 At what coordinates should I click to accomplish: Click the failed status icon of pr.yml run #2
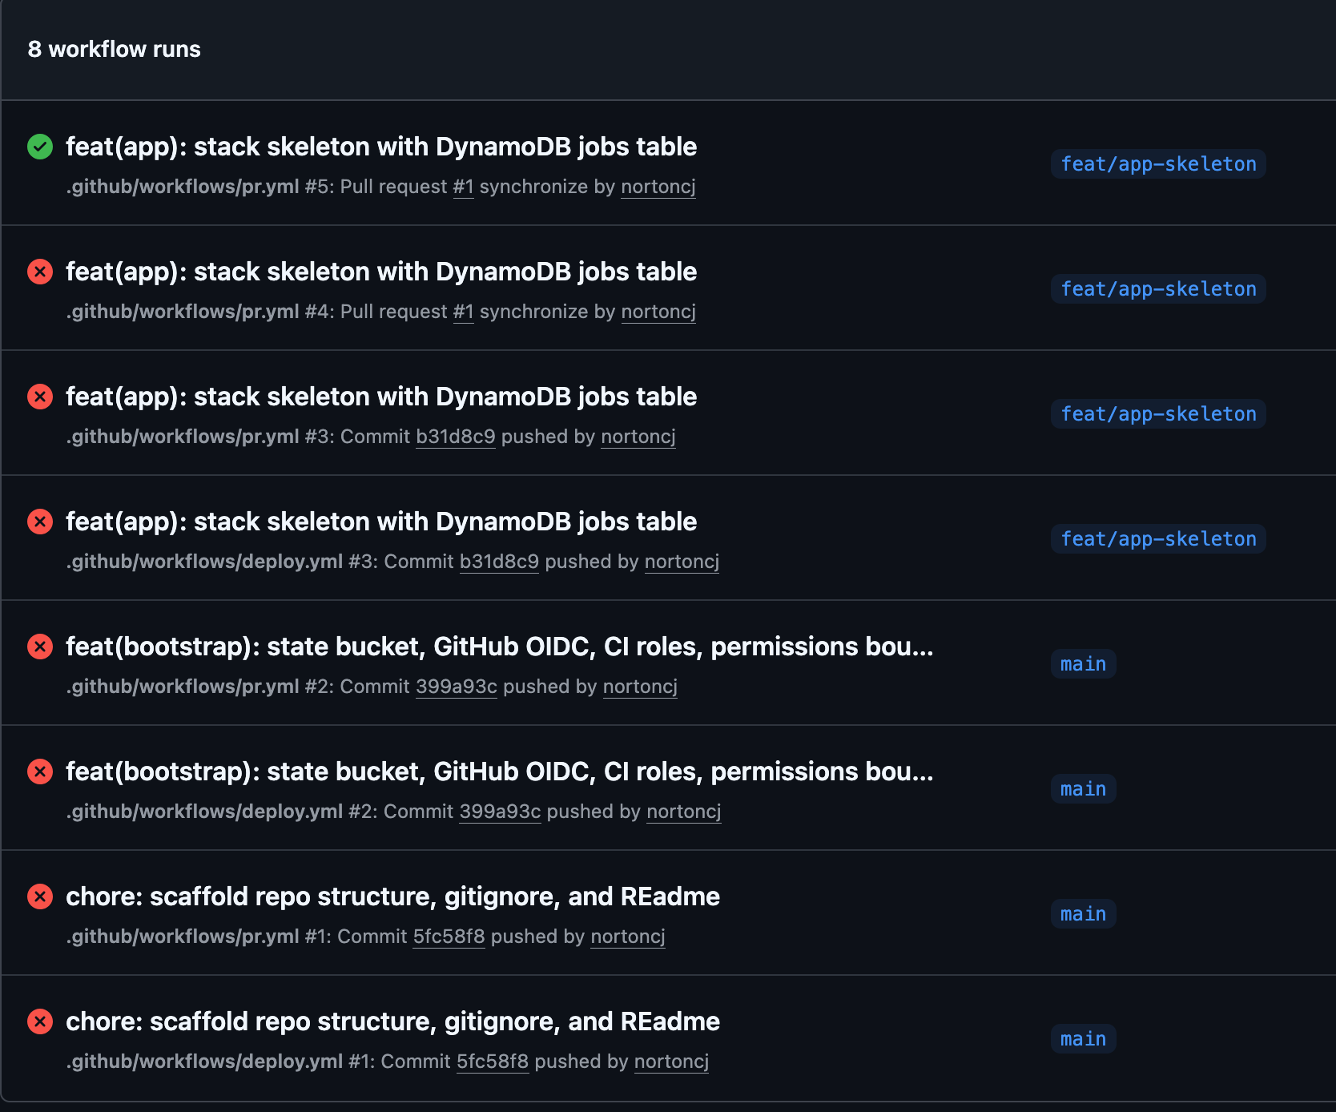[40, 647]
